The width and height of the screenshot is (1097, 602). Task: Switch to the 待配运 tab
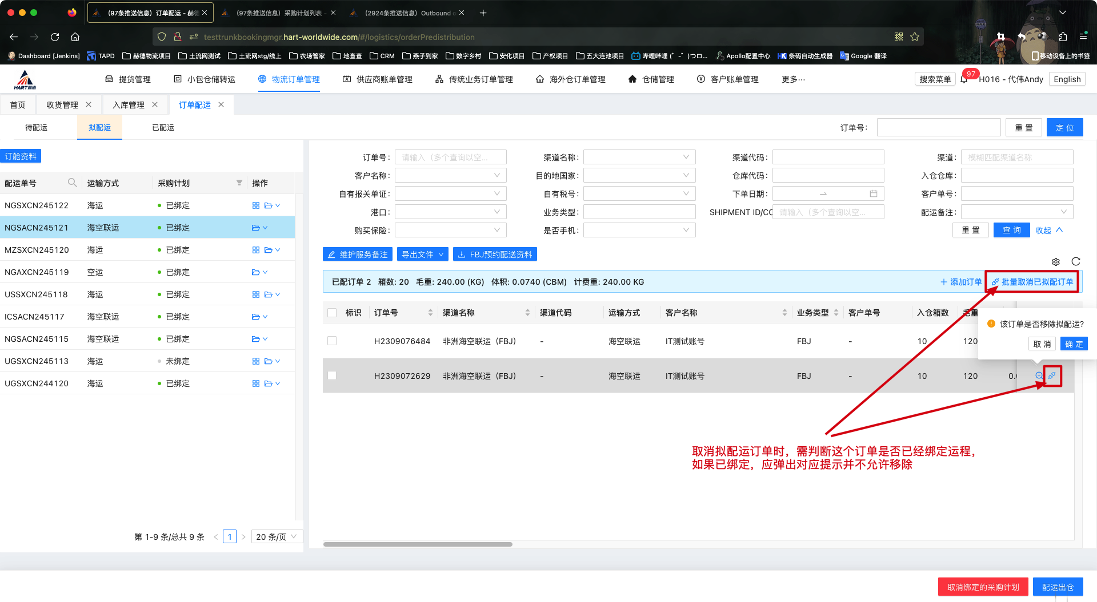click(x=36, y=128)
